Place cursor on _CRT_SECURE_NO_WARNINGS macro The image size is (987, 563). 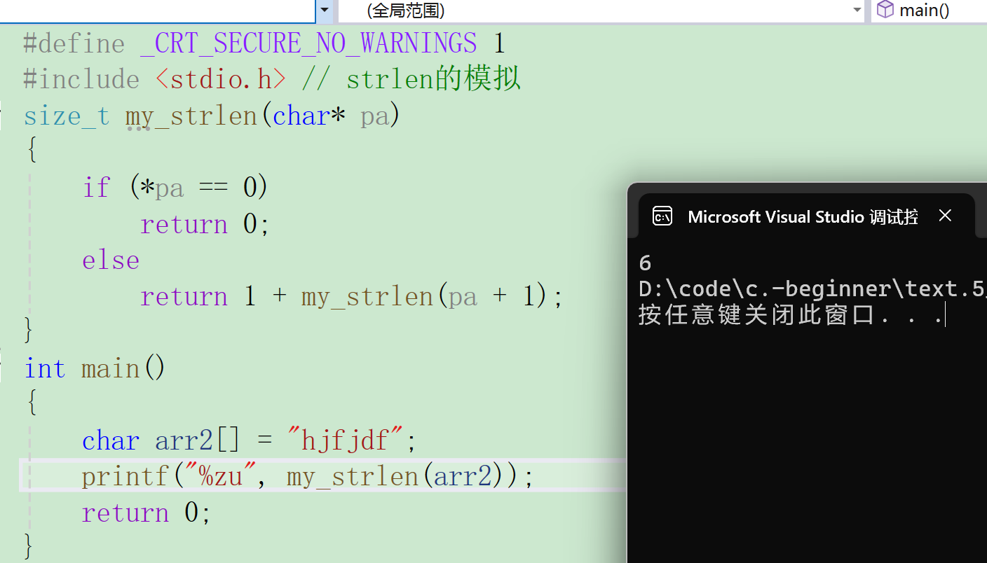[x=308, y=44]
